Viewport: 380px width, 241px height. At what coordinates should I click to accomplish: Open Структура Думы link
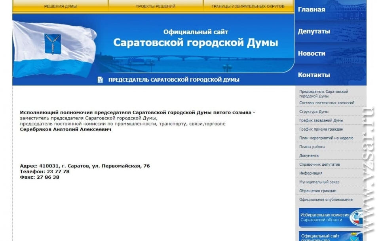point(314,112)
